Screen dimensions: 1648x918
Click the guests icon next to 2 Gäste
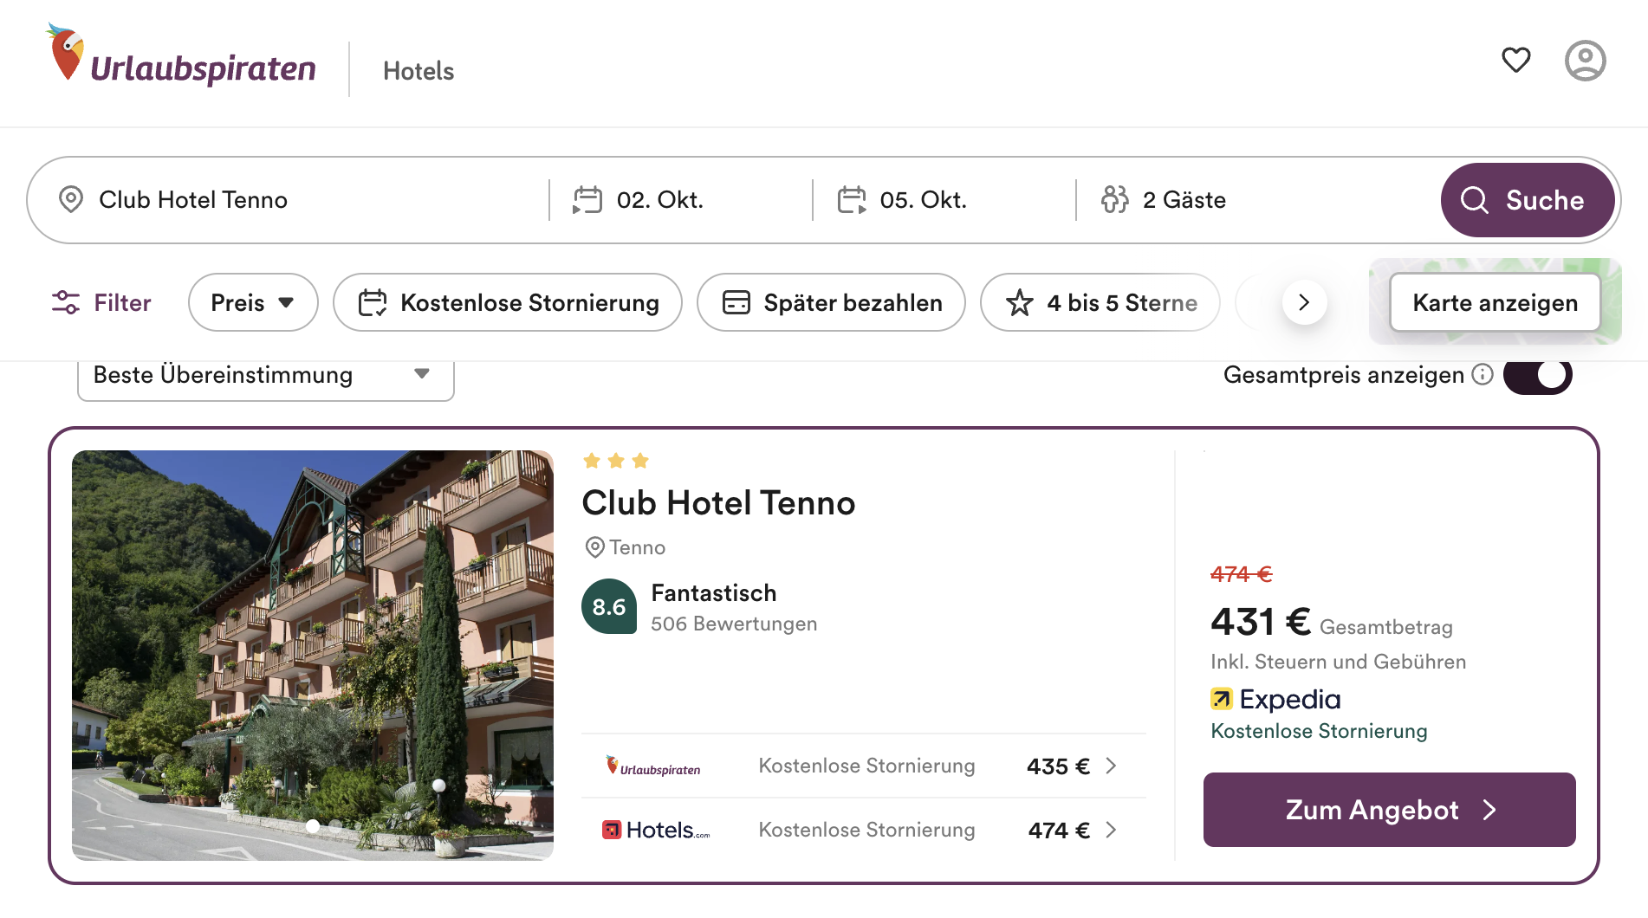(x=1114, y=200)
